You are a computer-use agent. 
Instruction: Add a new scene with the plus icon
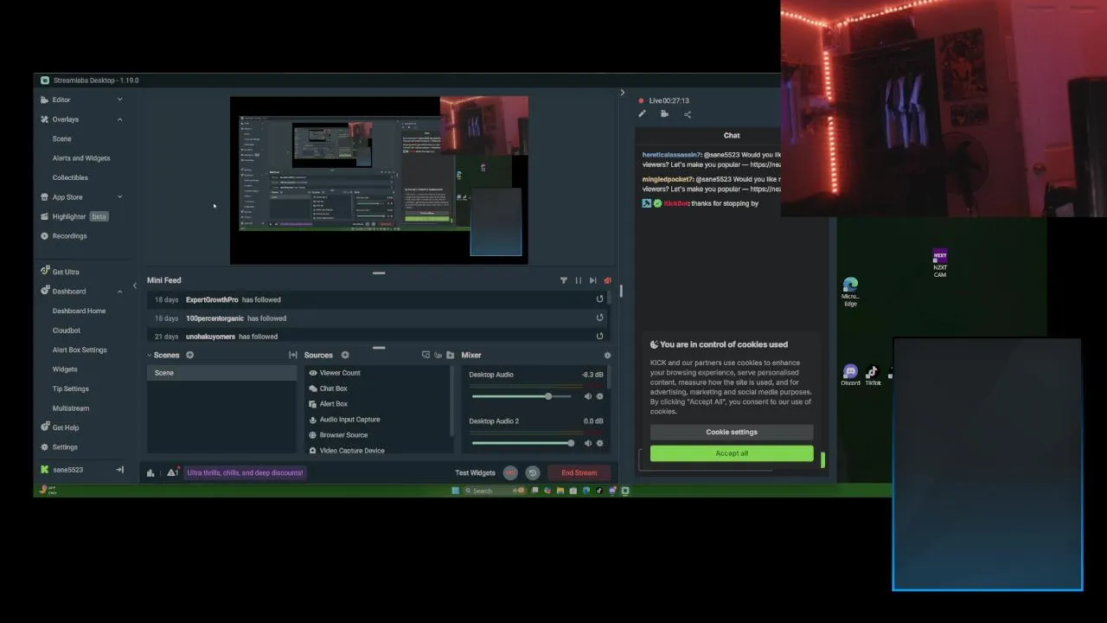coord(189,355)
